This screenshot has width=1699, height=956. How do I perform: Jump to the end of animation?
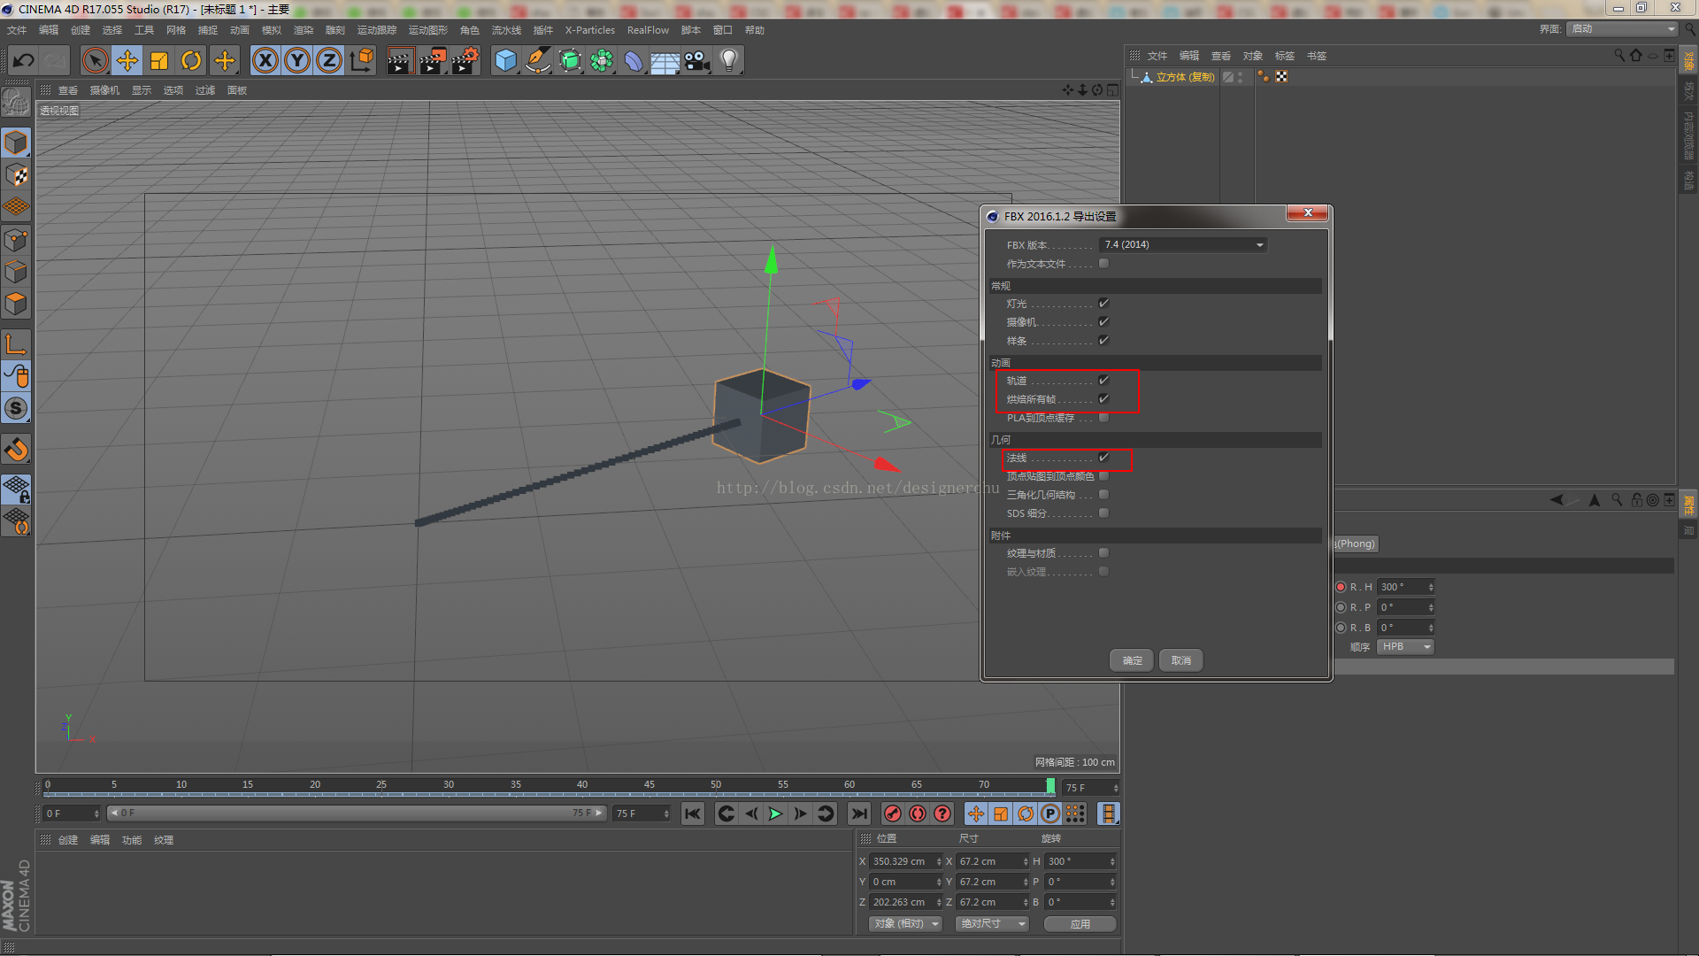pos(859,813)
